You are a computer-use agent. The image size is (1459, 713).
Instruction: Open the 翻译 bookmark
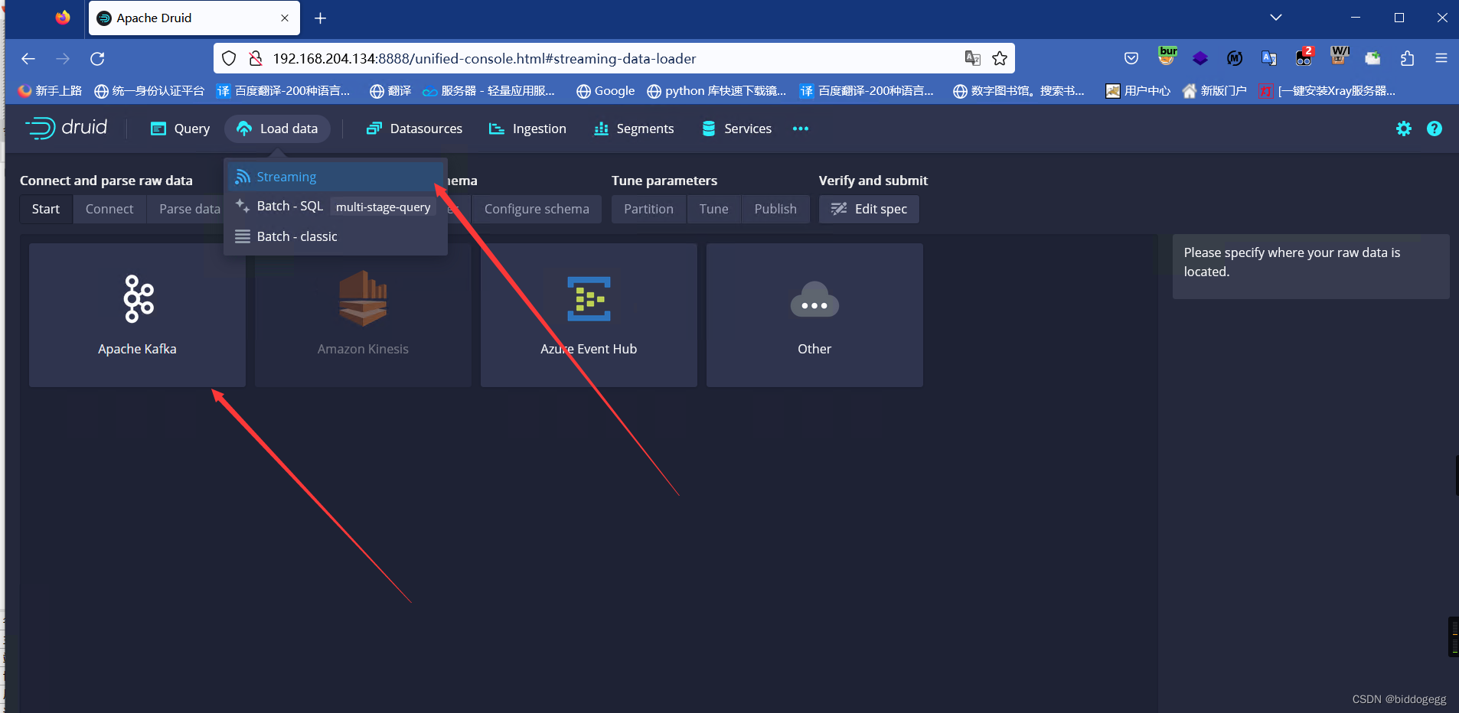(x=390, y=91)
